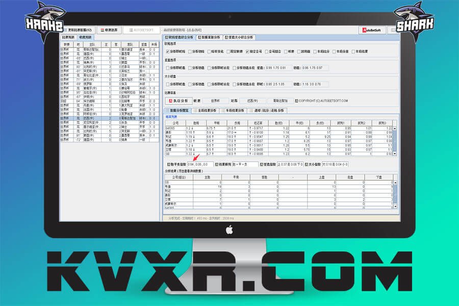The height and width of the screenshot is (306, 459).
Task: Click the 胜平负指数 value input field
Action: pos(200,164)
